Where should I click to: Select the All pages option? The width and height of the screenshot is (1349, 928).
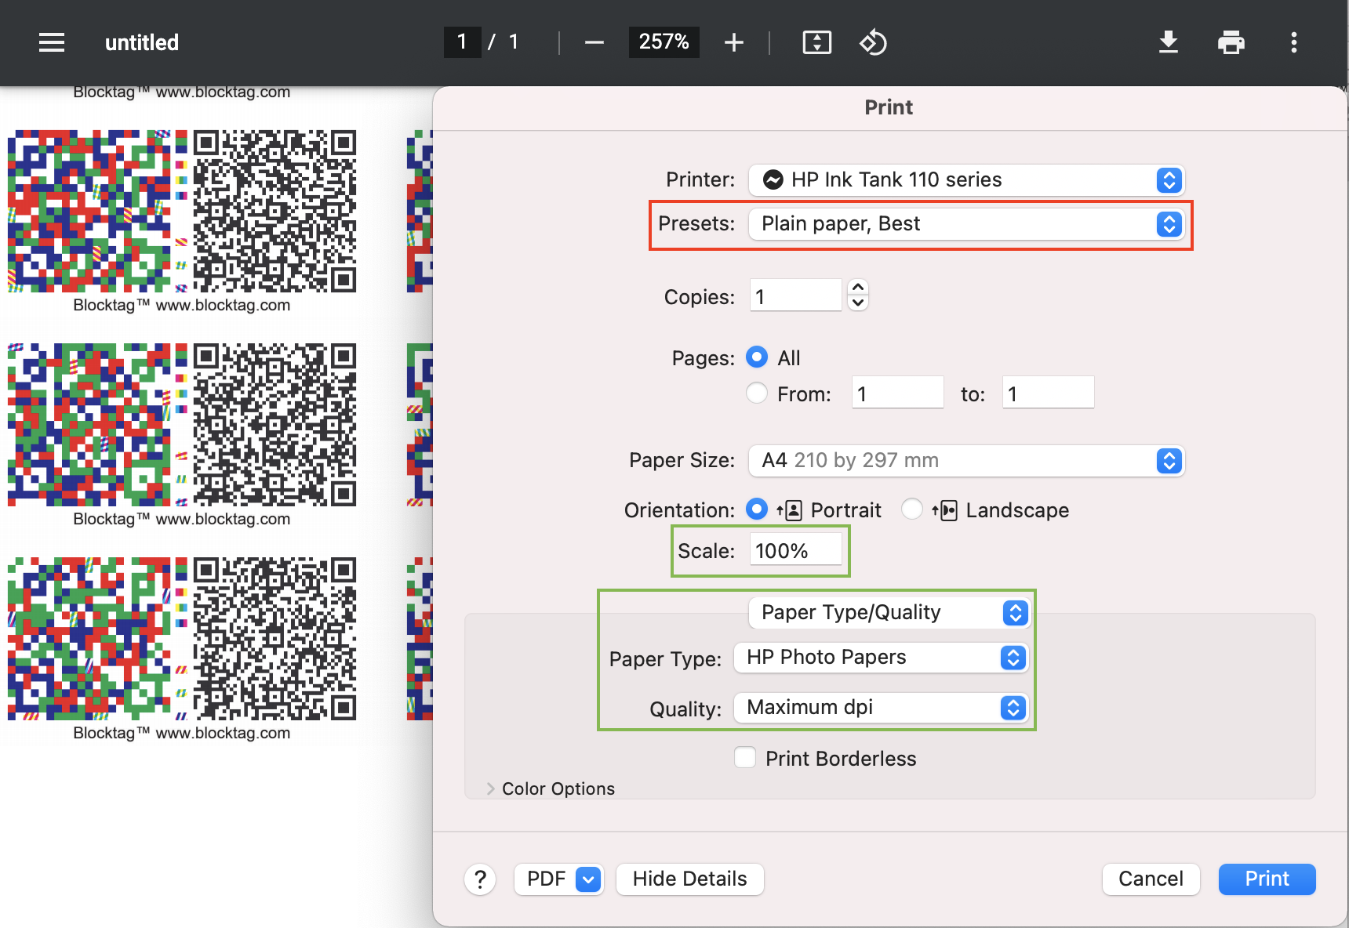(756, 357)
